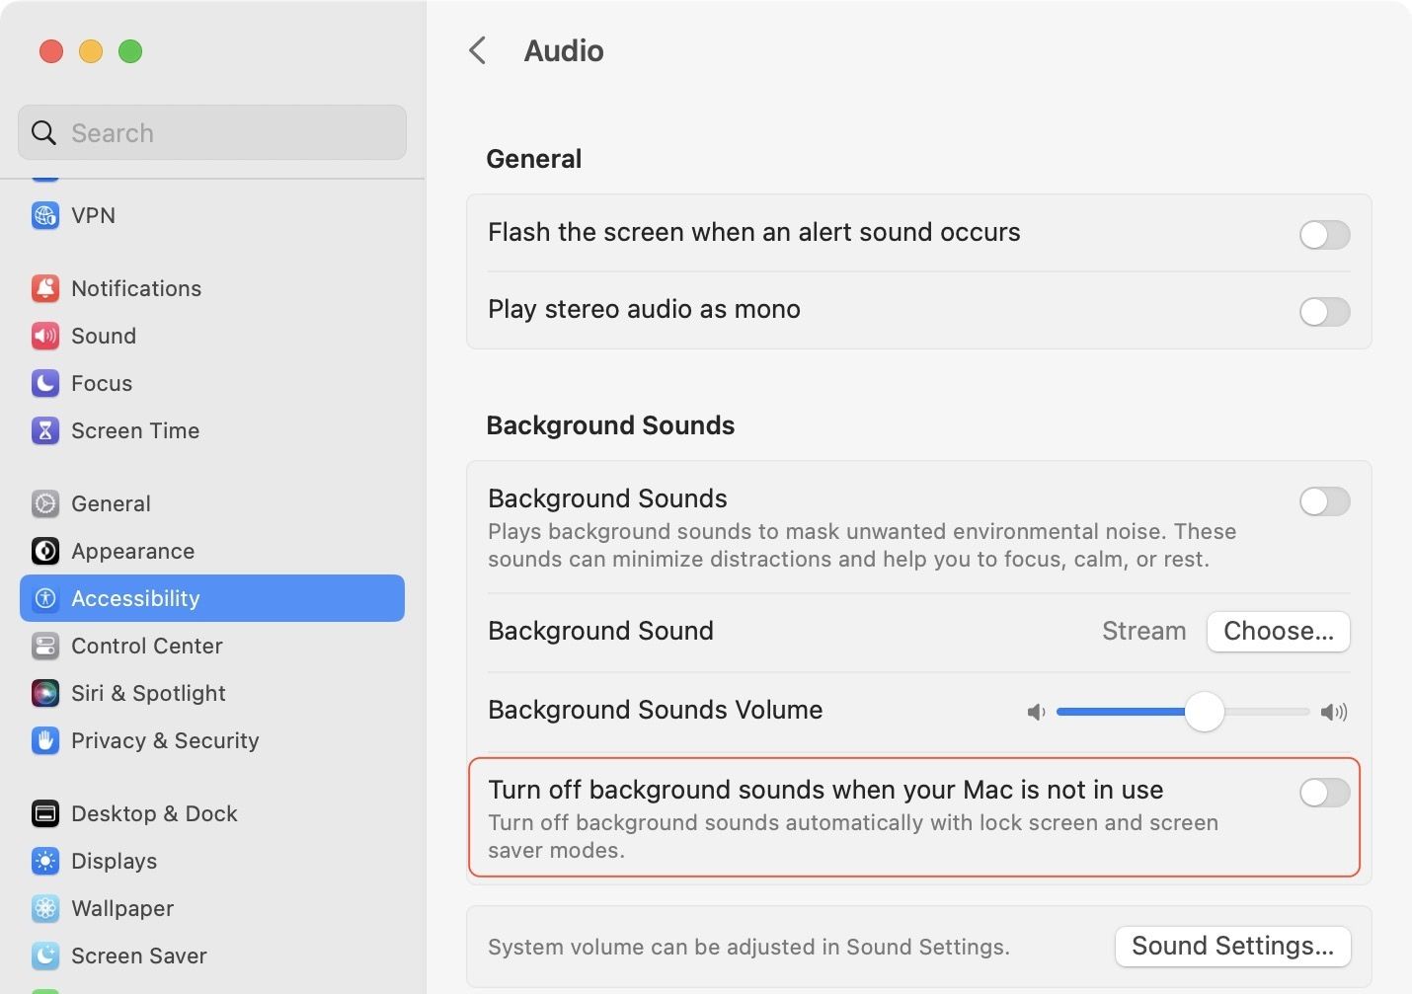
Task: Enable turning off background sounds when Mac unused
Action: pos(1324,793)
